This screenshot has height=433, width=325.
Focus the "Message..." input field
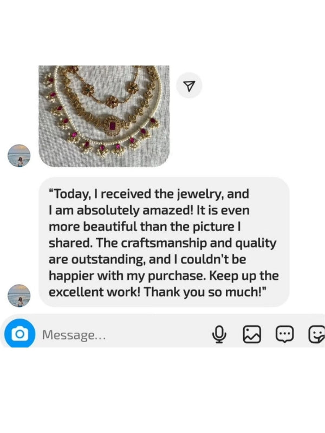click(108, 335)
